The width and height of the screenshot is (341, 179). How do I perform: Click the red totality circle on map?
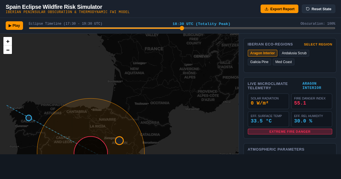click(91, 145)
